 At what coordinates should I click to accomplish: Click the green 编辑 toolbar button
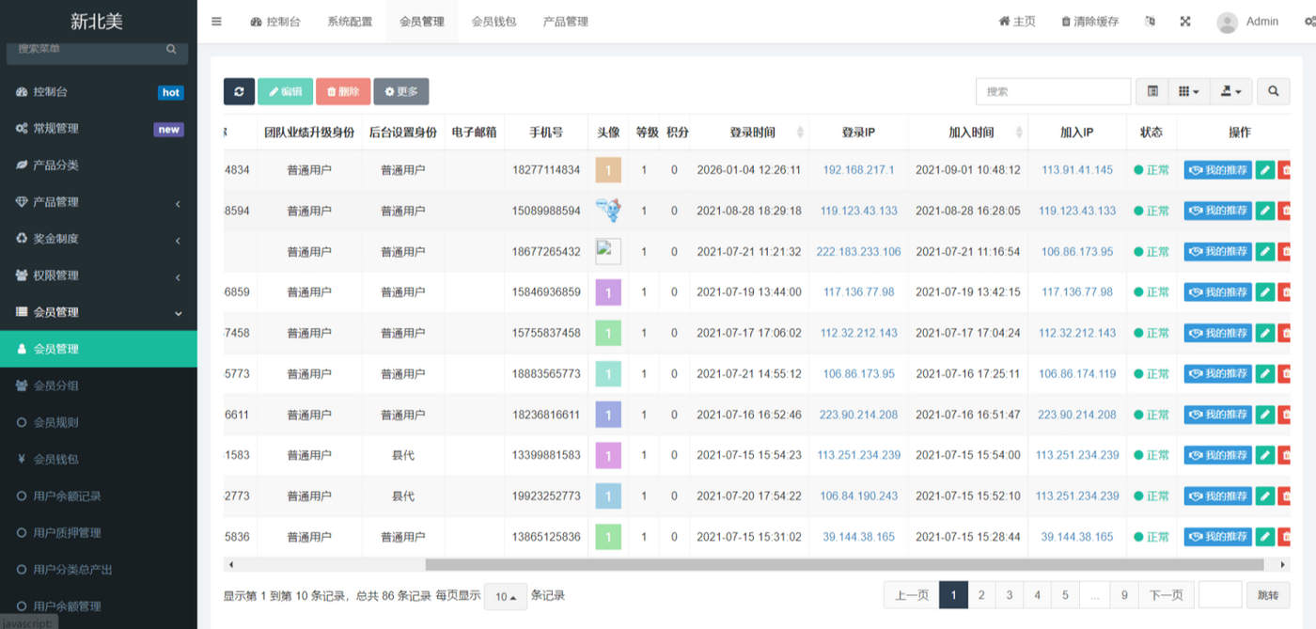click(x=285, y=91)
